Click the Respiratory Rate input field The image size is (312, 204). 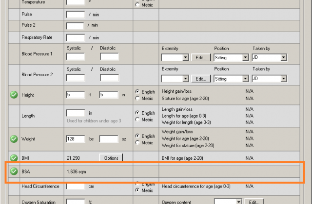[75, 37]
